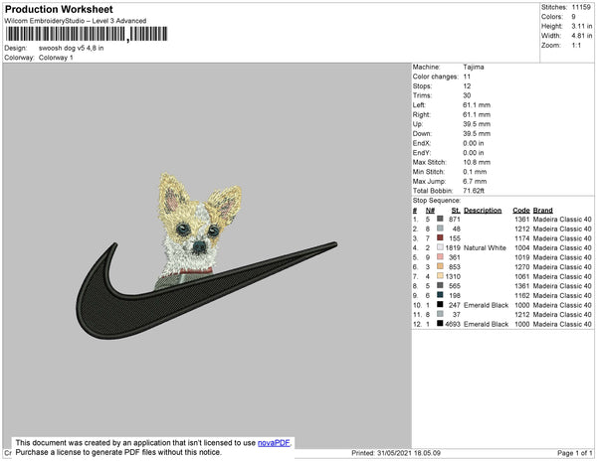Click the 'Up:' measurement label

pos(418,124)
